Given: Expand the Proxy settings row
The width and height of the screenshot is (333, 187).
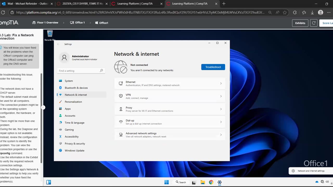Looking at the screenshot, I should [170, 109].
